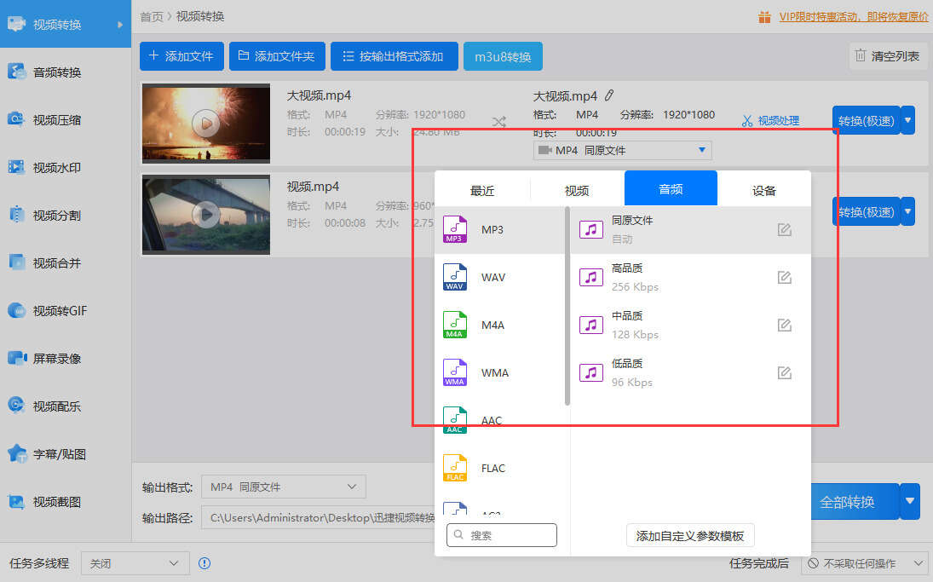Switch to the 设备 tab
The image size is (933, 582).
tap(764, 190)
